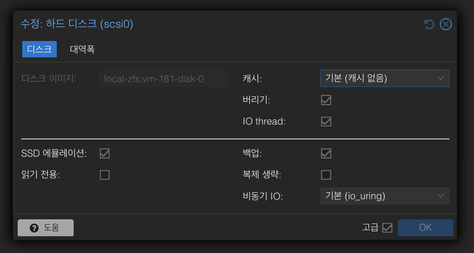Click the 도움 help button
This screenshot has width=474, height=253.
tap(45, 228)
